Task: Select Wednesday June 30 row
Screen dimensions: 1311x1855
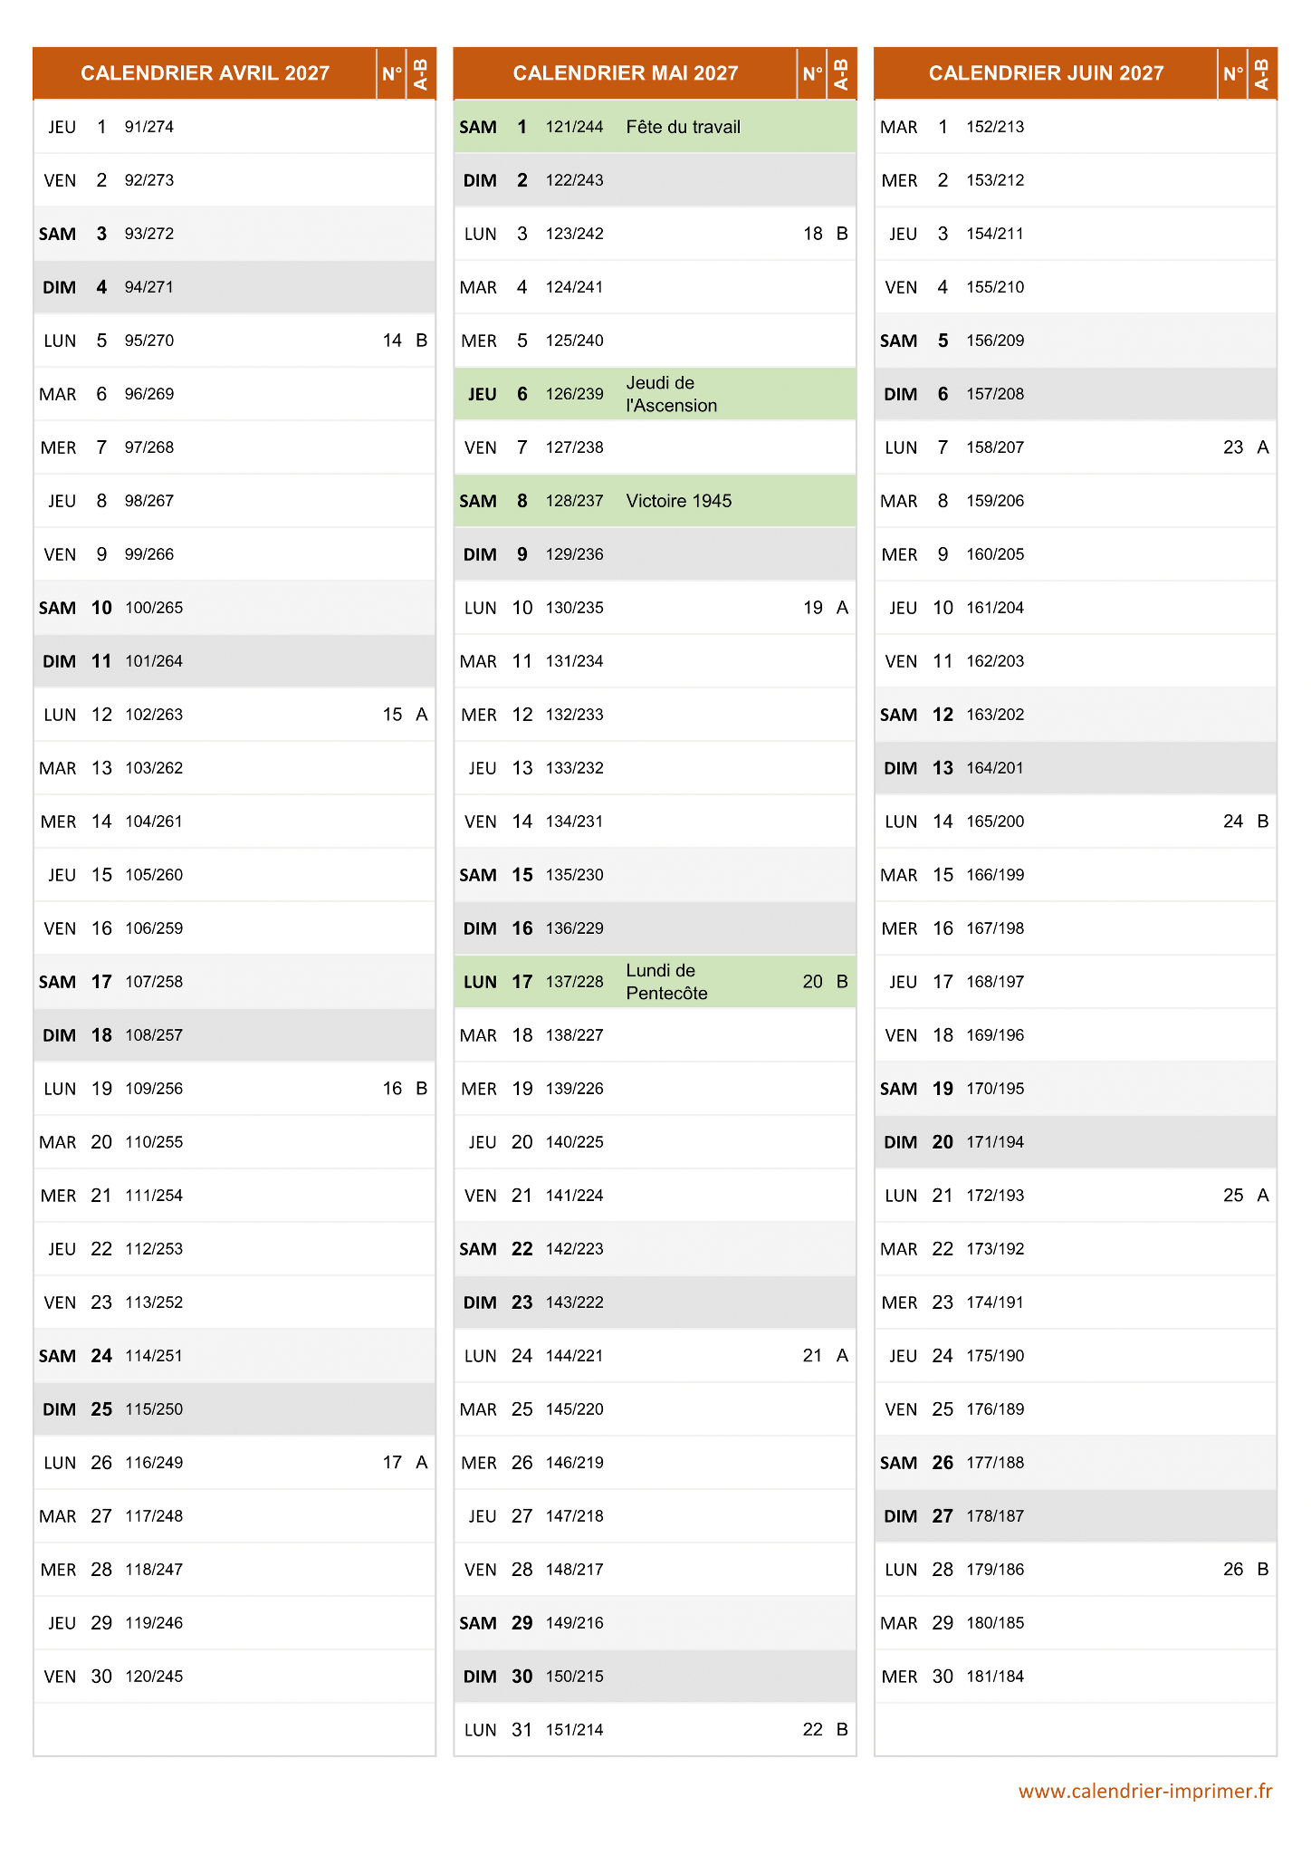Action: point(1076,1677)
